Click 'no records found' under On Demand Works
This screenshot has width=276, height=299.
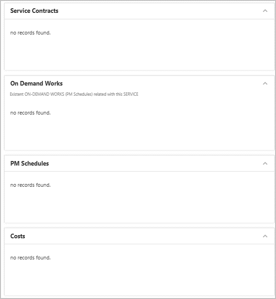click(30, 113)
